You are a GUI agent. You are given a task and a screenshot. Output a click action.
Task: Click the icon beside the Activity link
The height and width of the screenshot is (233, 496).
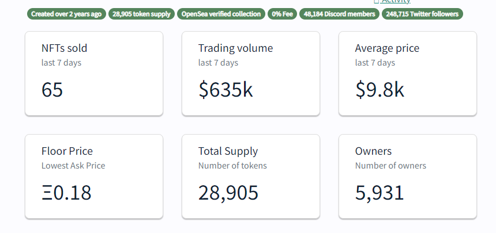point(376,2)
